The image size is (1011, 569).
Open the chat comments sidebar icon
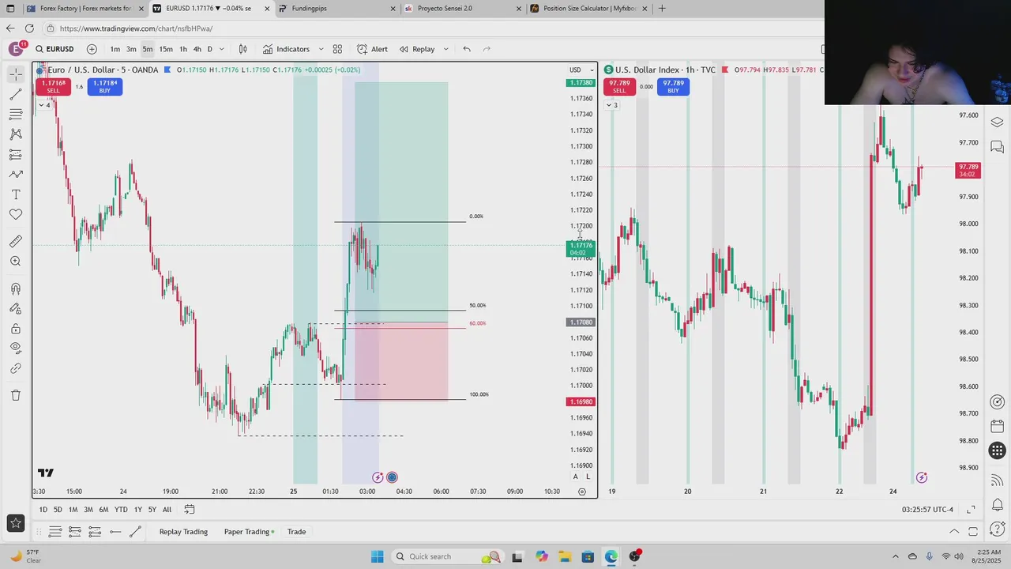997,147
